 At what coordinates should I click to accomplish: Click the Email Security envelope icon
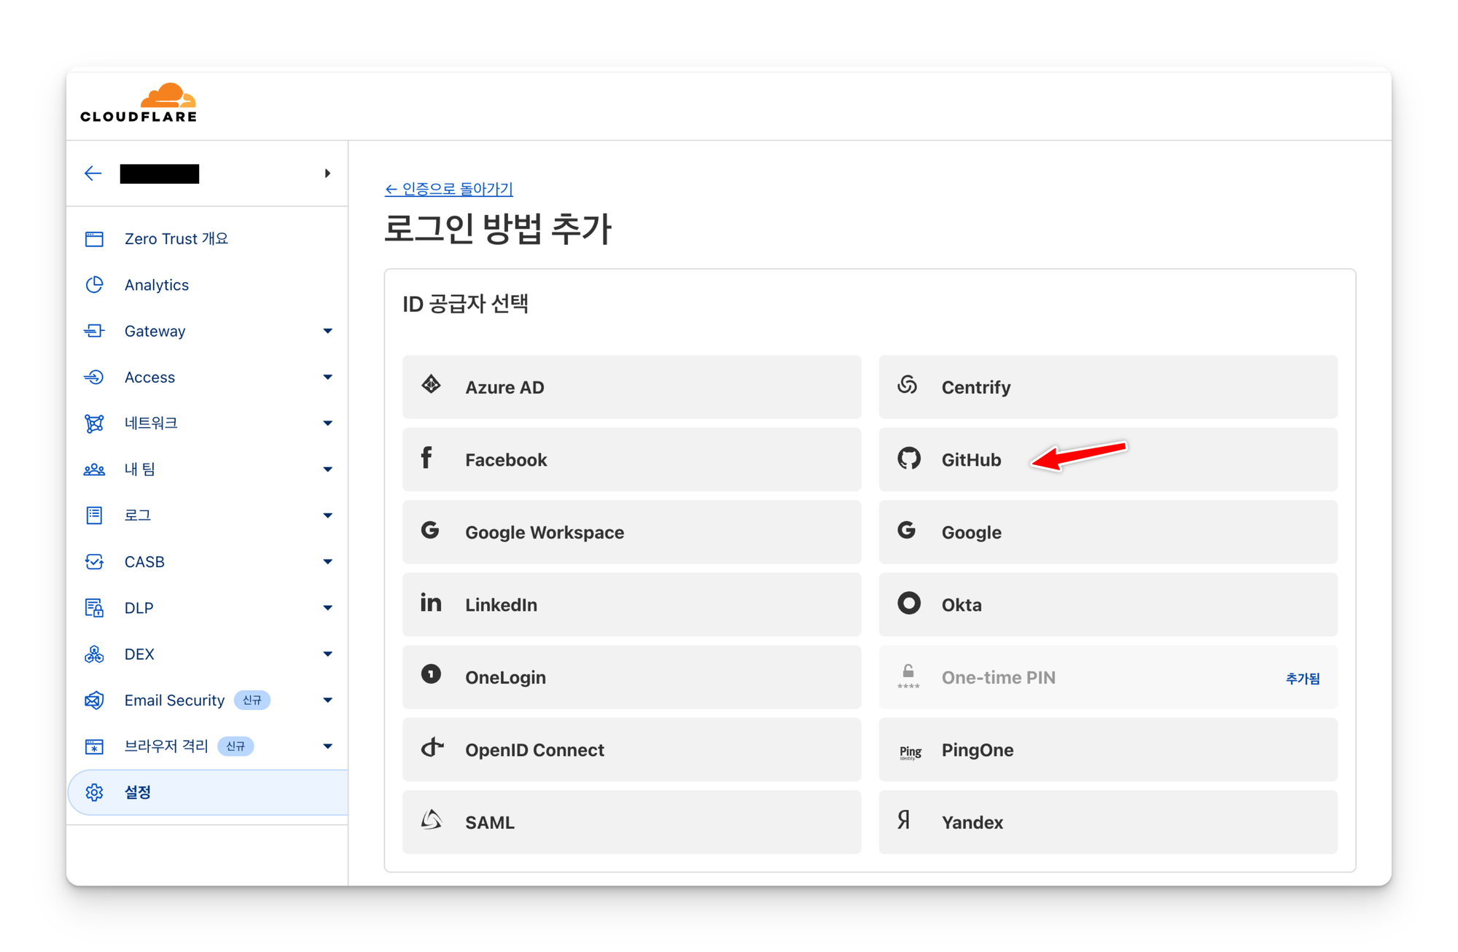pyautogui.click(x=95, y=700)
